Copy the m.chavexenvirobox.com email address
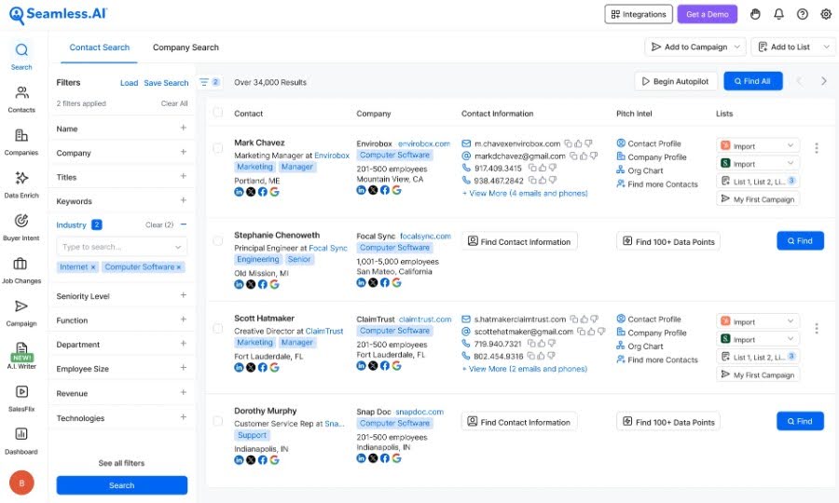 (569, 143)
